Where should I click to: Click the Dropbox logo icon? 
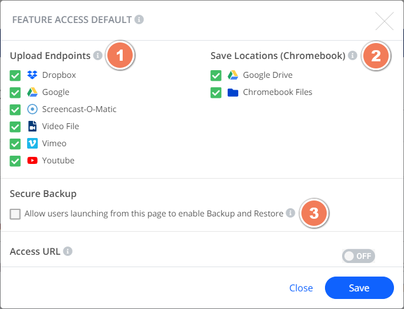[x=32, y=75]
